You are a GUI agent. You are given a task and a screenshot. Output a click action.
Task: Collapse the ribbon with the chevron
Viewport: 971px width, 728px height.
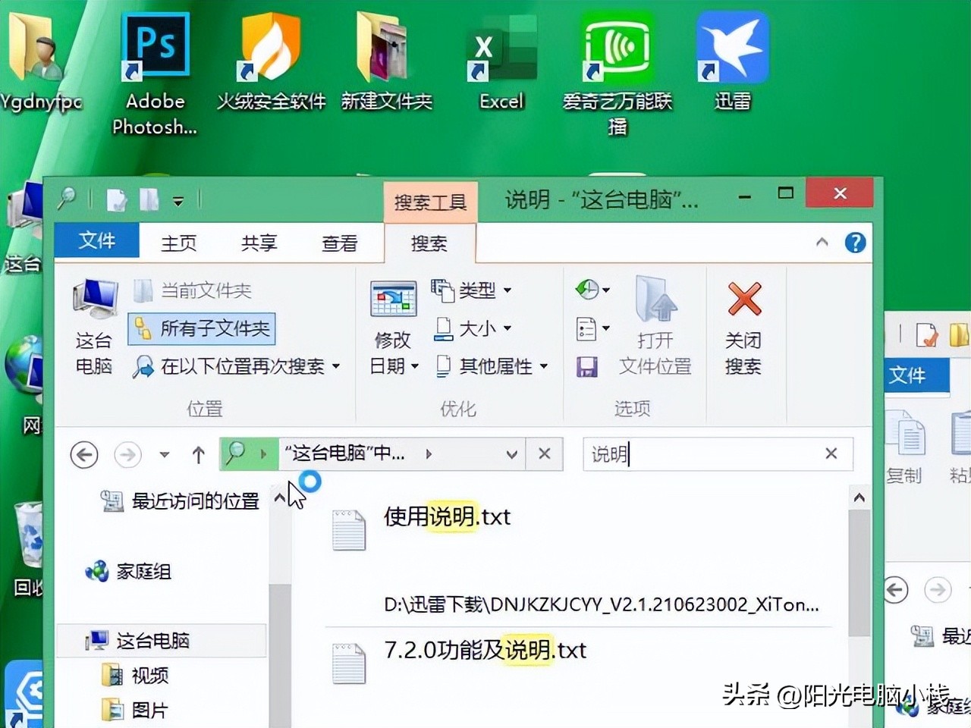click(822, 243)
